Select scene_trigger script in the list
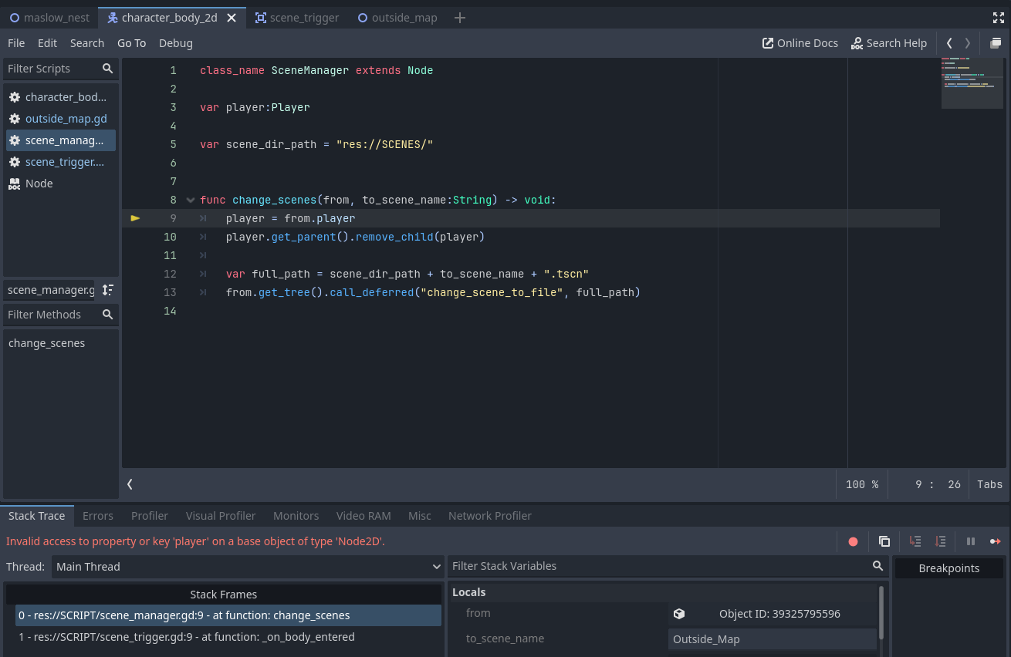The width and height of the screenshot is (1011, 657). 60,162
